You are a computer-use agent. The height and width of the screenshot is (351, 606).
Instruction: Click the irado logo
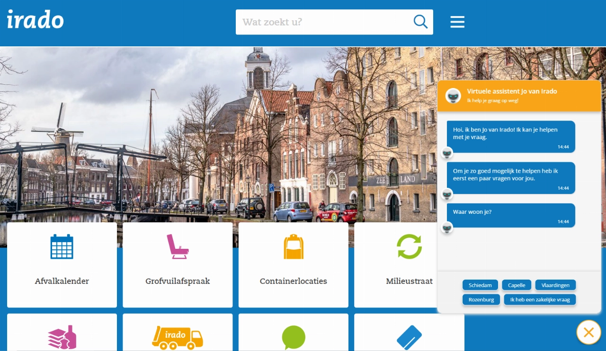[x=36, y=20]
